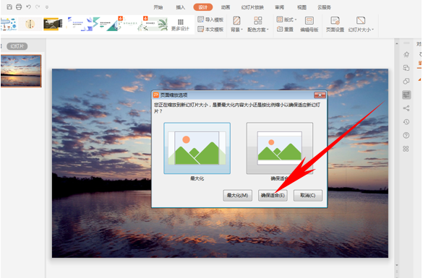The height and width of the screenshot is (278, 423).
Task: Click the help question mark sidebar icon
Action: [406, 135]
